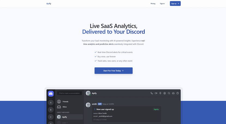226x124 pixels.
Task: Show user profile with the person icon
Action: (x=165, y=93)
